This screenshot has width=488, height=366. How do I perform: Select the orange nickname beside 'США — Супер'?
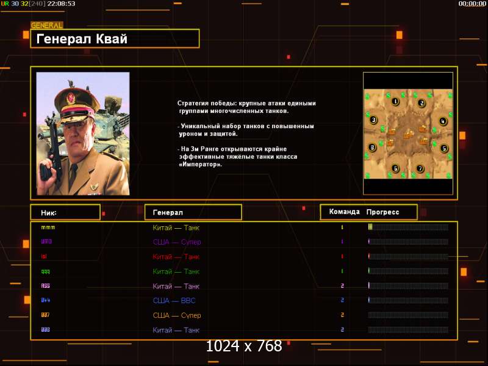(45, 315)
